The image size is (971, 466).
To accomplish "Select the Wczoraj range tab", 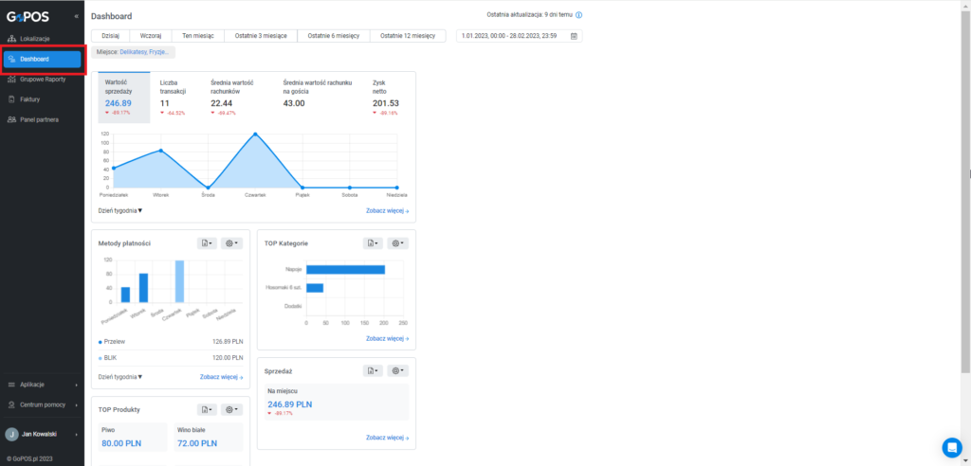I will 151,36.
